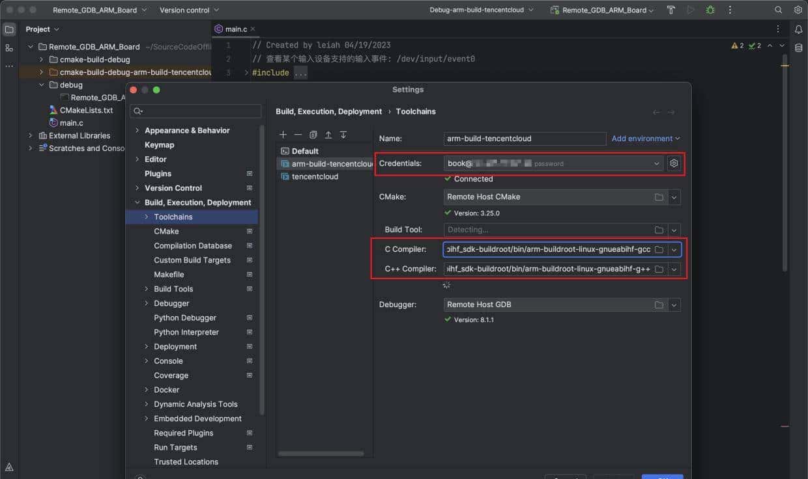The image size is (808, 479).
Task: Click the add toolchain plus icon
Action: point(283,135)
